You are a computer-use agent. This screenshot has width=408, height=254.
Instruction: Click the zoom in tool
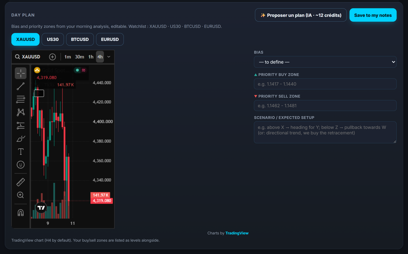21,195
